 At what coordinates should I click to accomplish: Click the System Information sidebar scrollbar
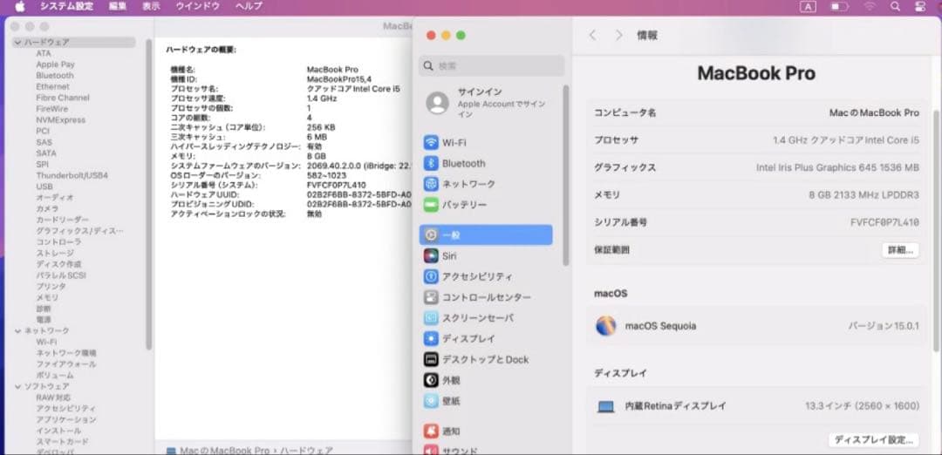[148, 195]
